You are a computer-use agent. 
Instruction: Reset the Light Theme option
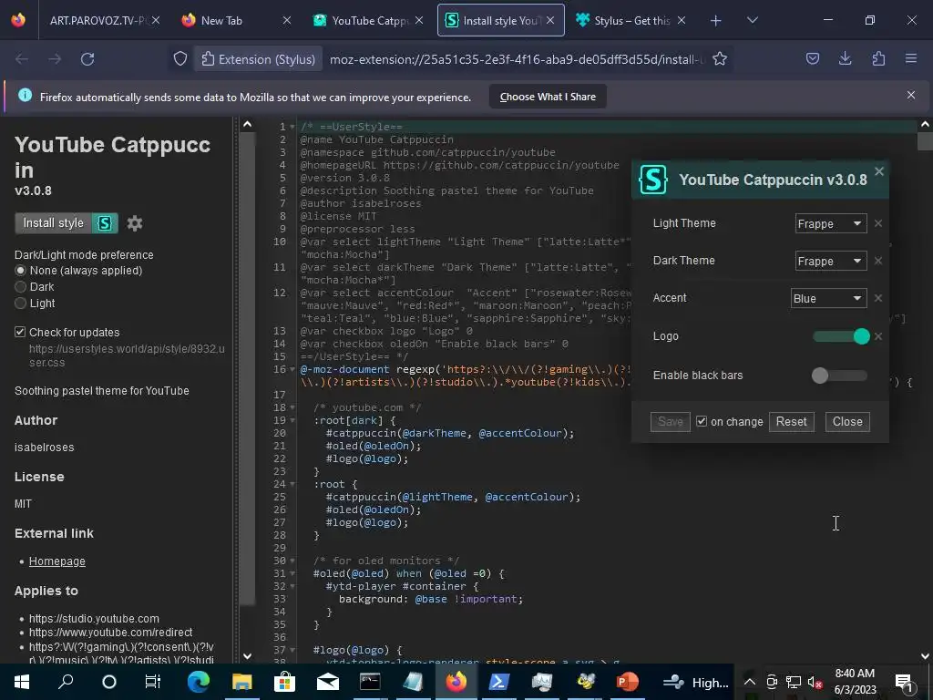click(878, 223)
